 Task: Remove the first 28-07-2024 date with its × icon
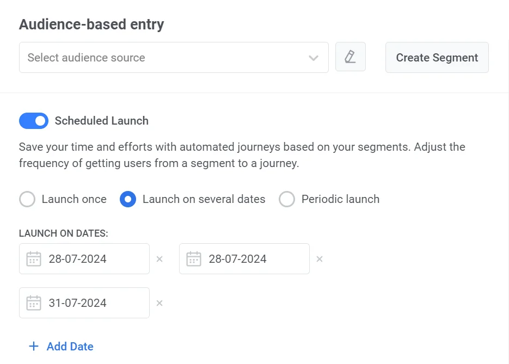coord(160,258)
